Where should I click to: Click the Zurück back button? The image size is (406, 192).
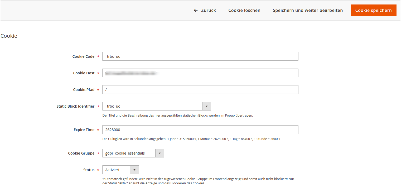coord(205,10)
